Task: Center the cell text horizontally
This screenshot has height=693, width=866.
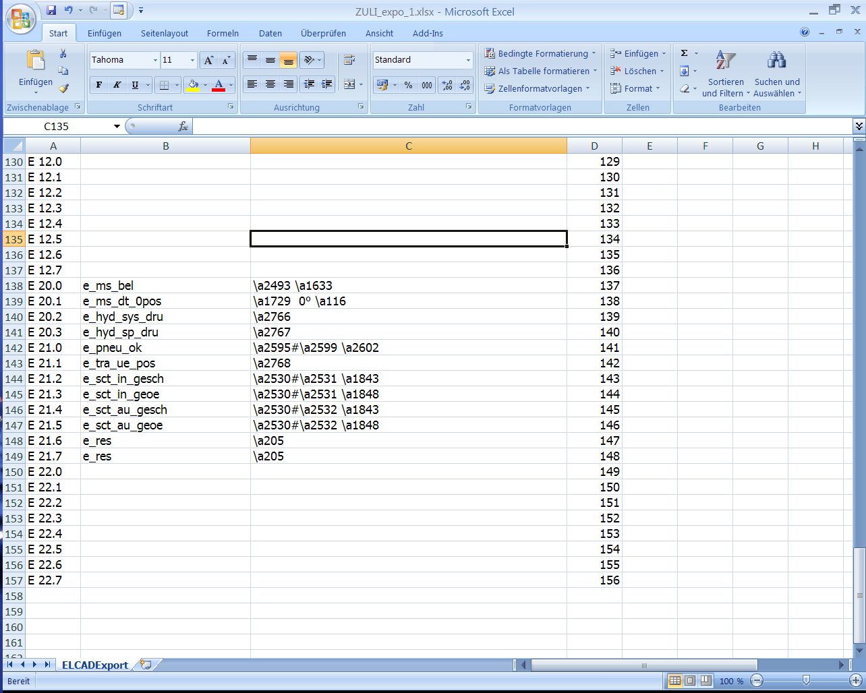Action: [270, 84]
